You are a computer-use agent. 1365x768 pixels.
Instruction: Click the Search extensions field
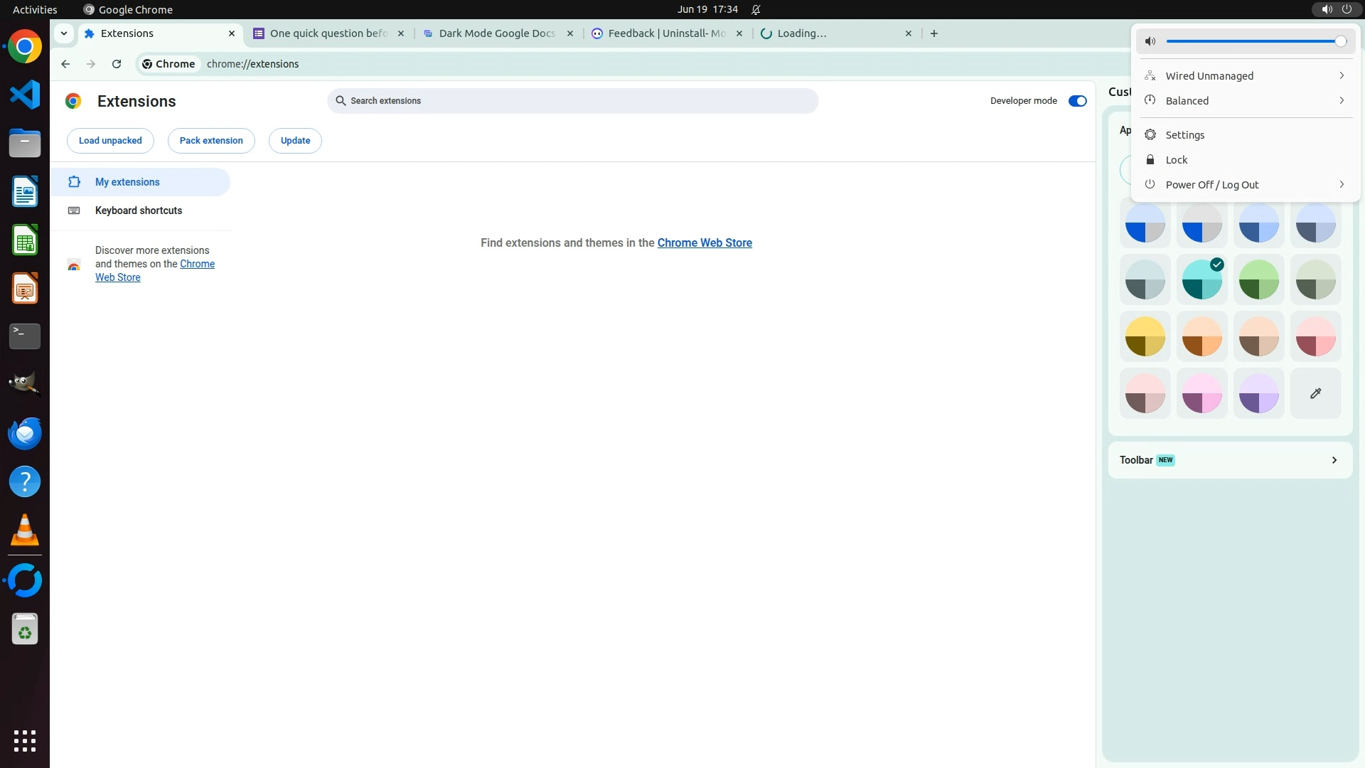(572, 101)
